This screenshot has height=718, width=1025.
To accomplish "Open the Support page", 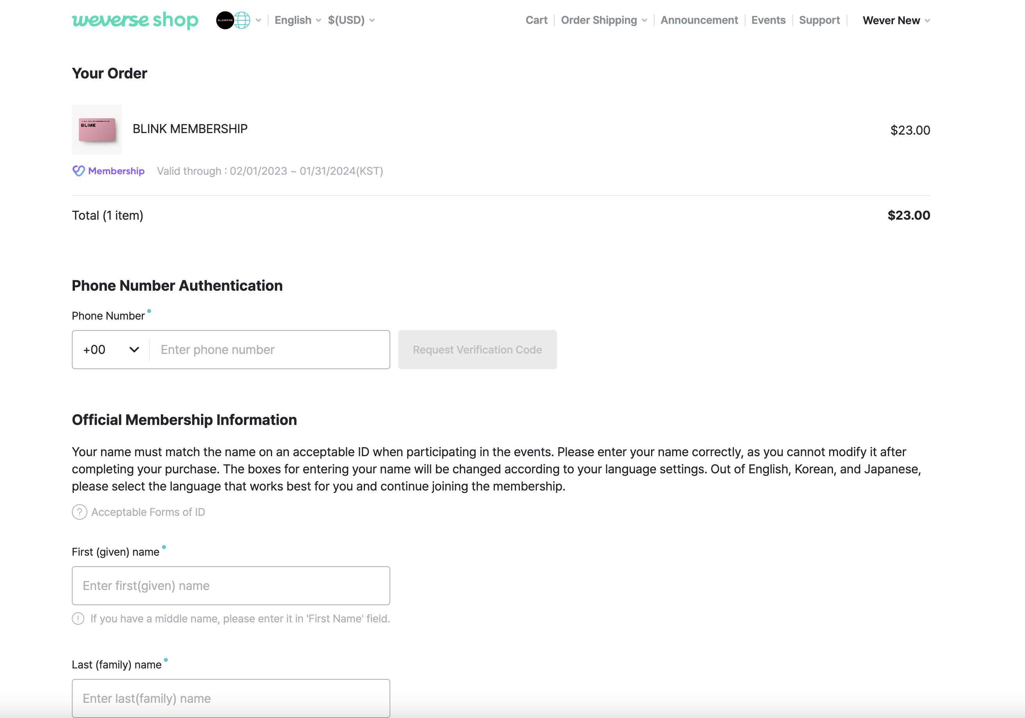I will tap(819, 20).
